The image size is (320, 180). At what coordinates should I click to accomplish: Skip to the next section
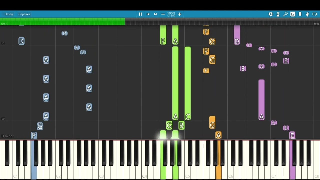[155, 14]
